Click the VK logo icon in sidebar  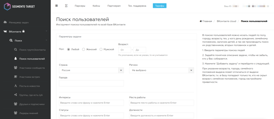coord(5,32)
